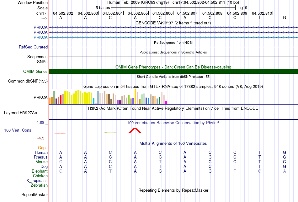The image size is (298, 202).
Task: Click the OMIM Gene Phenotypes track title
Action: [173, 67]
